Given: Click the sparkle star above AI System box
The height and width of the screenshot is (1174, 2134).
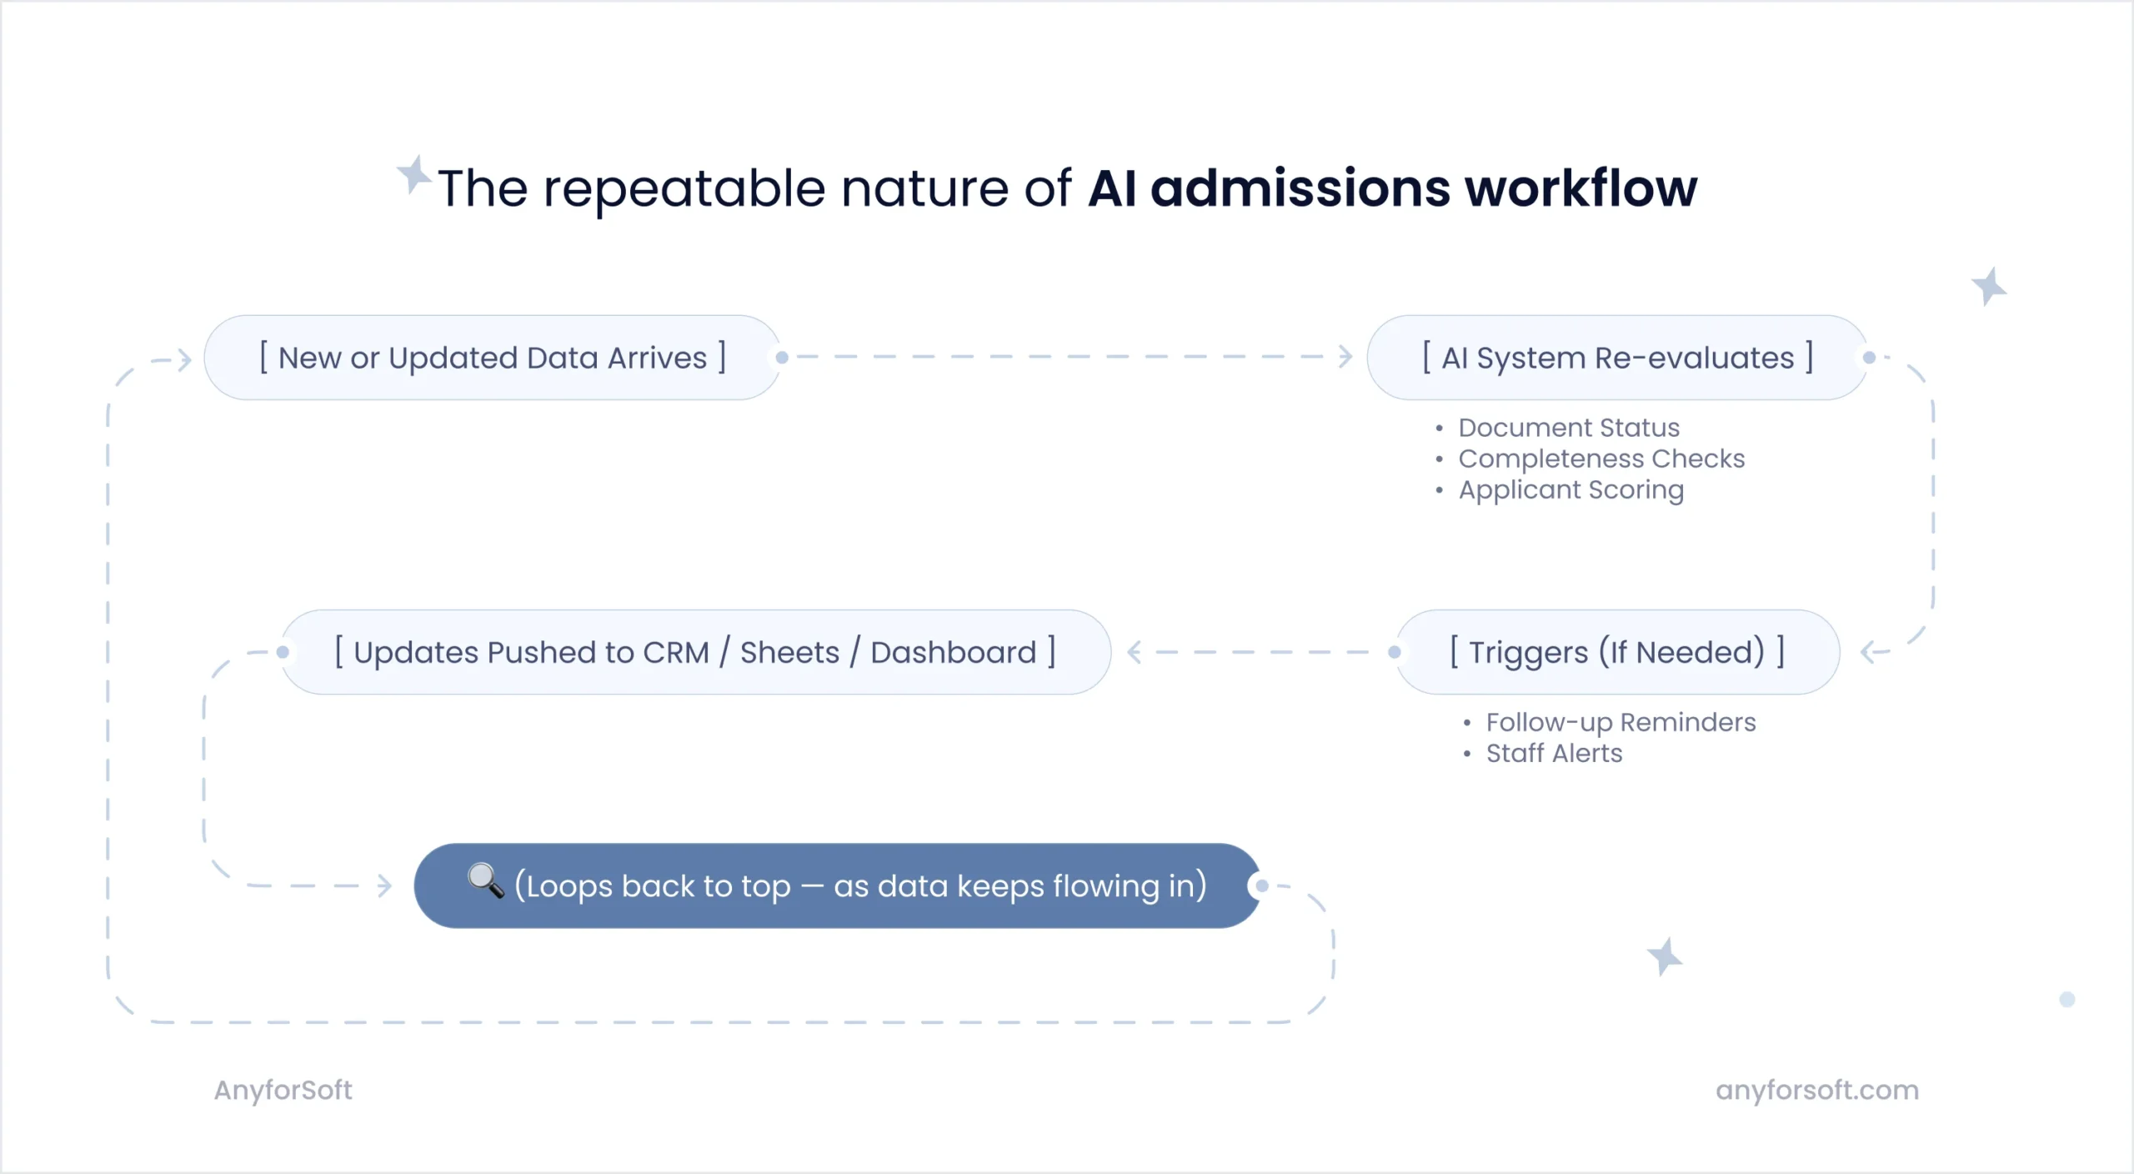Looking at the screenshot, I should click(1989, 287).
